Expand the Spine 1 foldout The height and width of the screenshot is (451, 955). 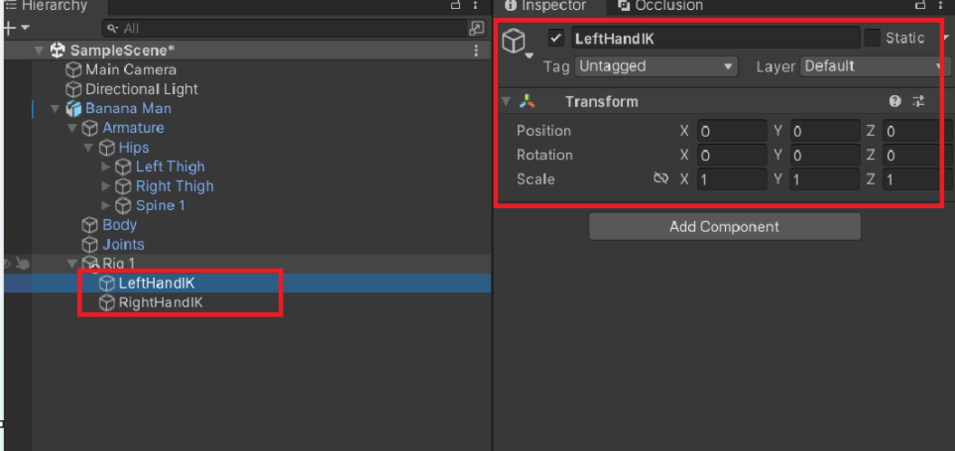106,206
